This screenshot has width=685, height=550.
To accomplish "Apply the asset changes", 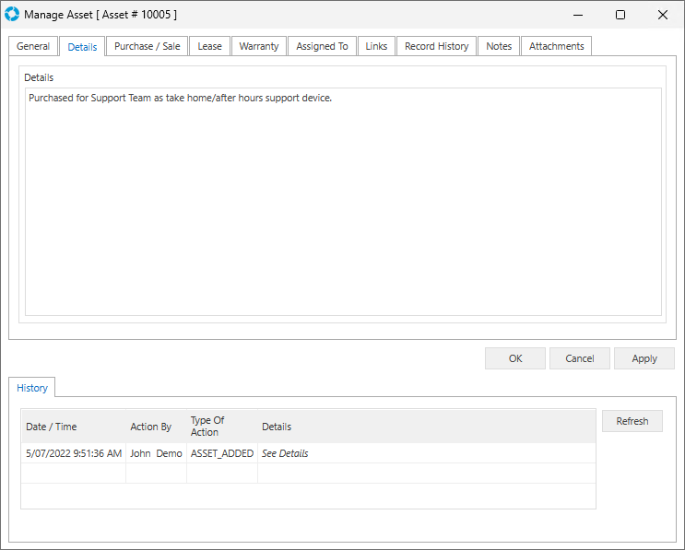I will (x=644, y=358).
